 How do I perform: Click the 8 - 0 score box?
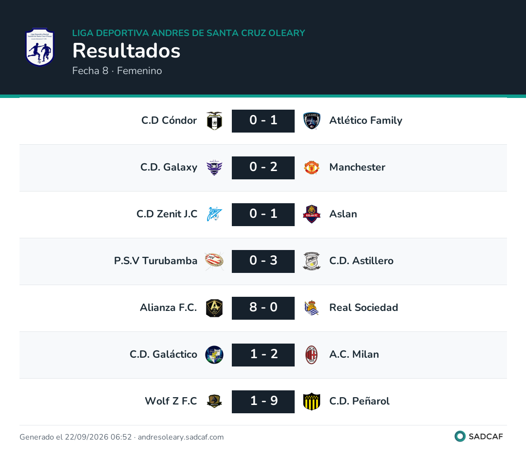click(263, 308)
